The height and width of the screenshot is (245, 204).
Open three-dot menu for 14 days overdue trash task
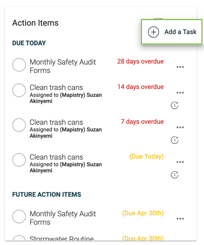click(180, 93)
